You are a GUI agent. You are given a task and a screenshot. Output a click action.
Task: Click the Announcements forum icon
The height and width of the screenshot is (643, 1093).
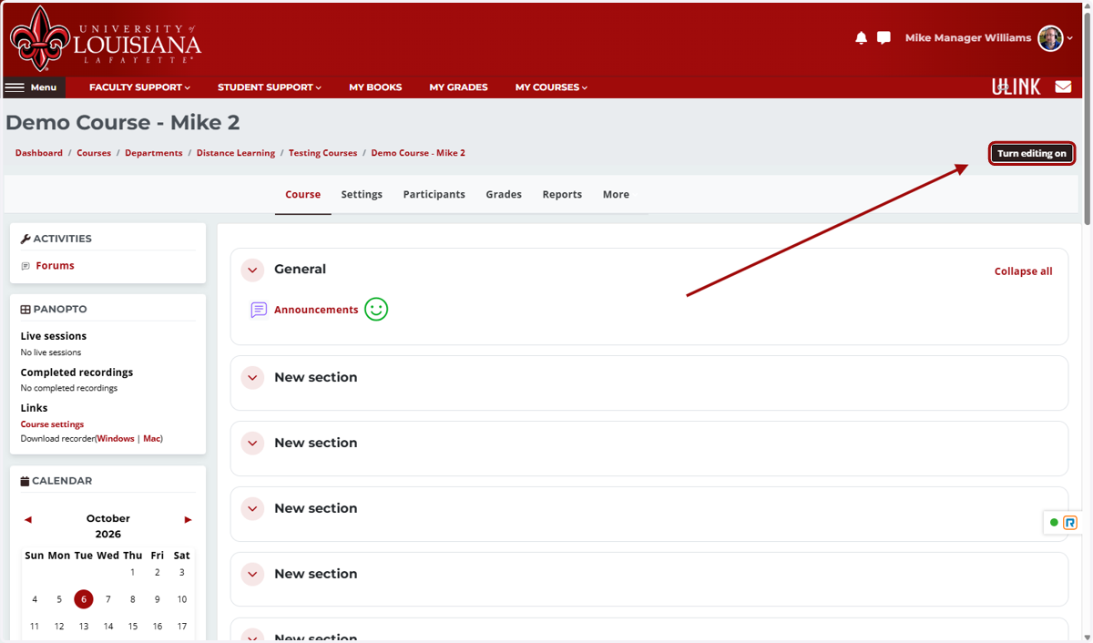click(x=259, y=310)
